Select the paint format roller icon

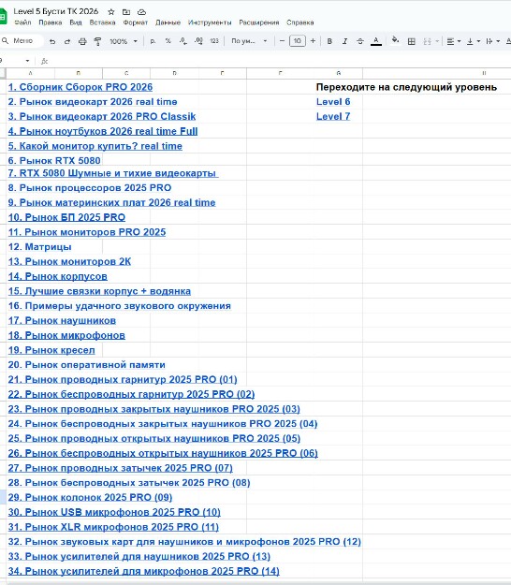[97, 41]
